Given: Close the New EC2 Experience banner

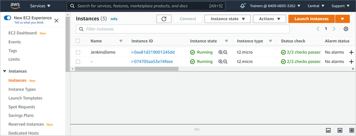Looking at the screenshot, I should 57,21.
